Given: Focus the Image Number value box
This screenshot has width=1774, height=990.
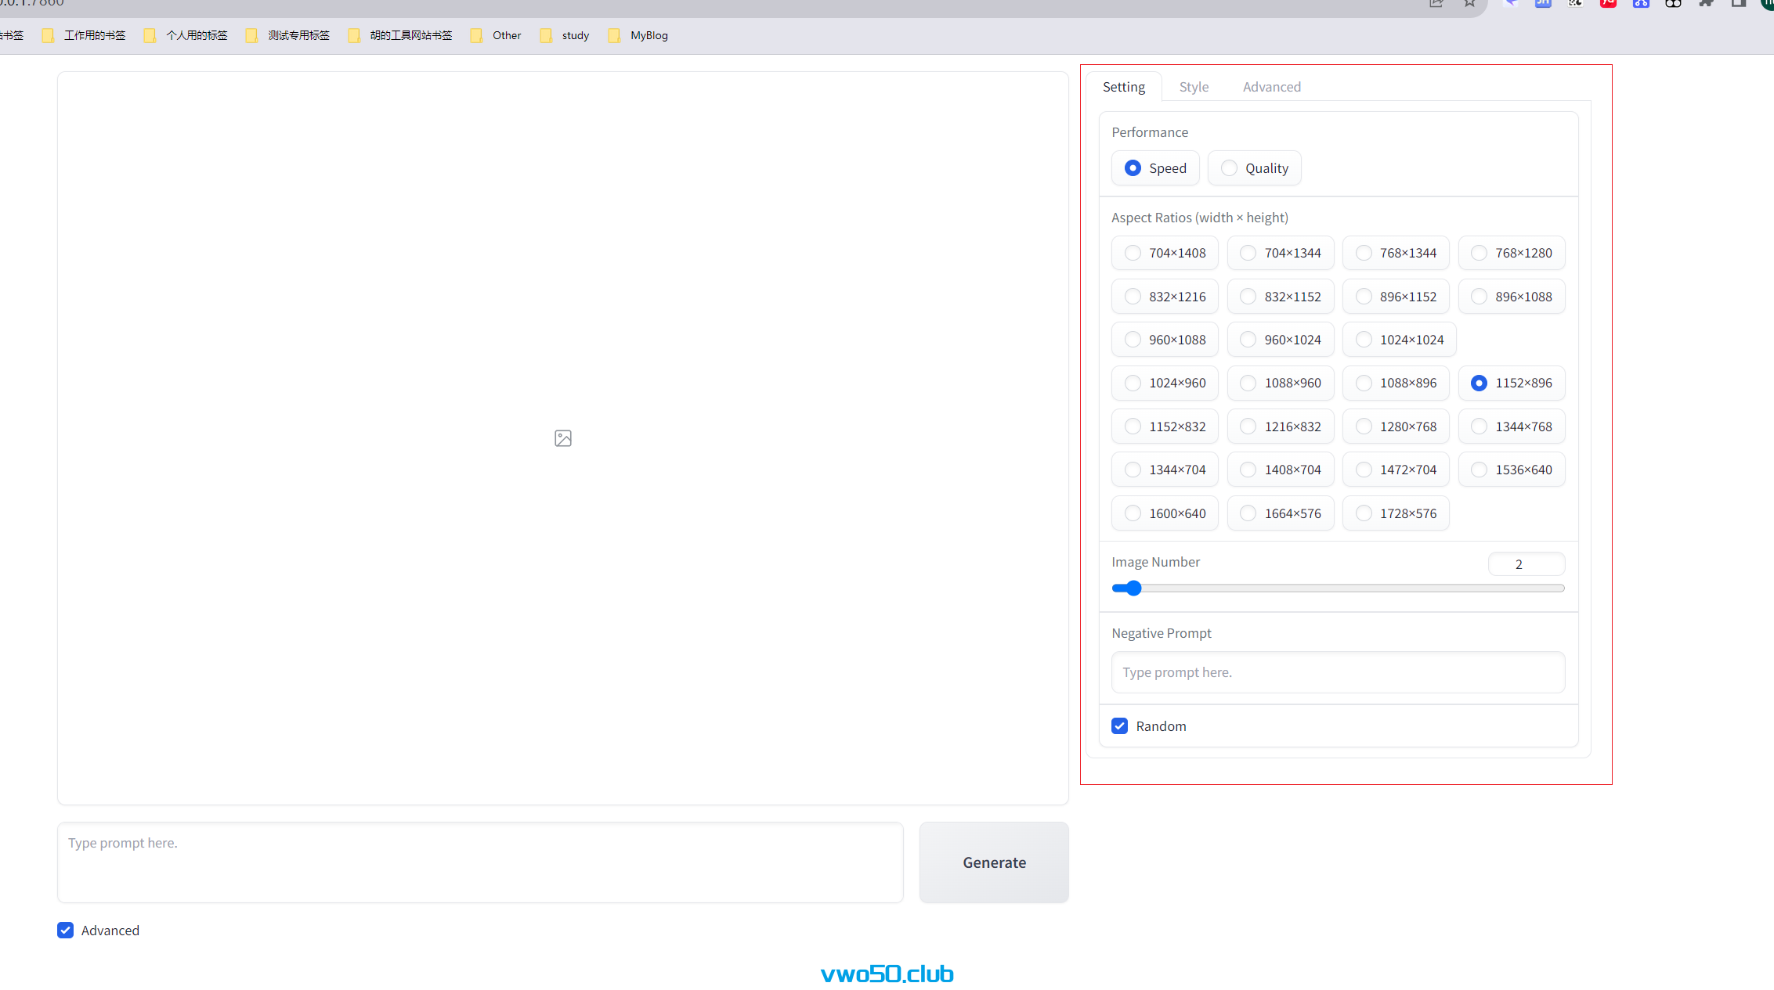Looking at the screenshot, I should point(1526,564).
